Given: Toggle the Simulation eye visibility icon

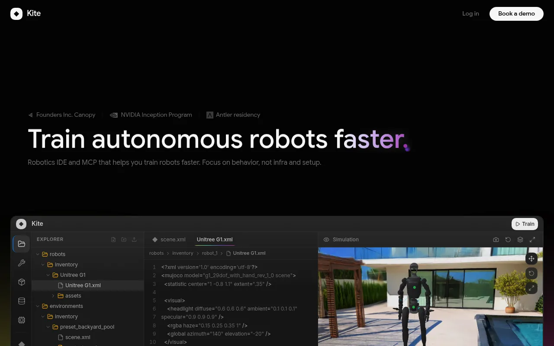Looking at the screenshot, I should 326,240.
